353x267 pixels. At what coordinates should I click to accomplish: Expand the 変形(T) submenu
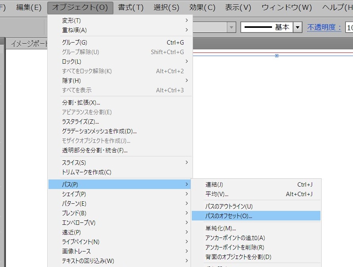pos(120,21)
